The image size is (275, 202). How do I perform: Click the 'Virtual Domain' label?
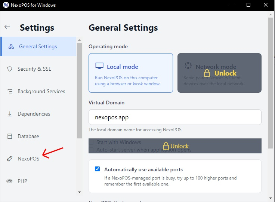point(106,102)
